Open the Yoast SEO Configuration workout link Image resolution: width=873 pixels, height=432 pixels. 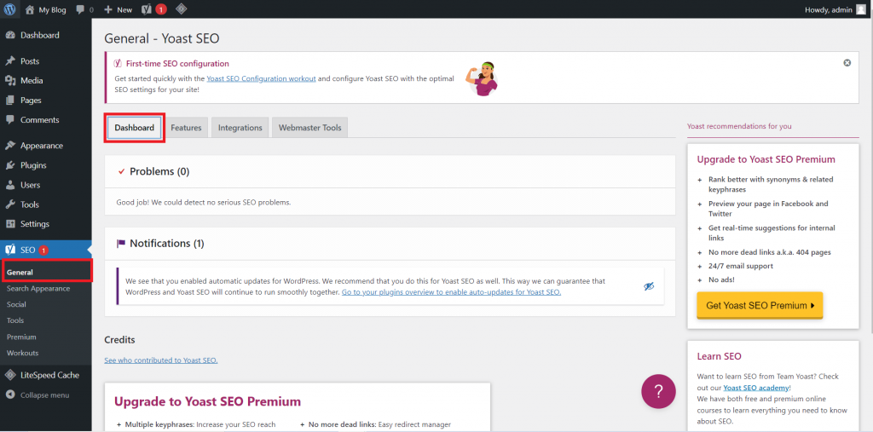click(261, 78)
